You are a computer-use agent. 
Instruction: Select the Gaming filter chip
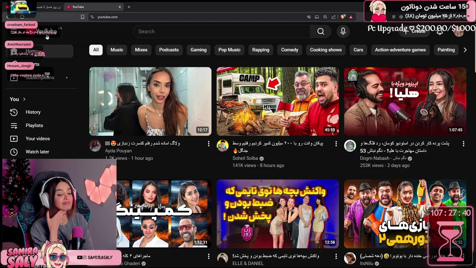pos(199,50)
